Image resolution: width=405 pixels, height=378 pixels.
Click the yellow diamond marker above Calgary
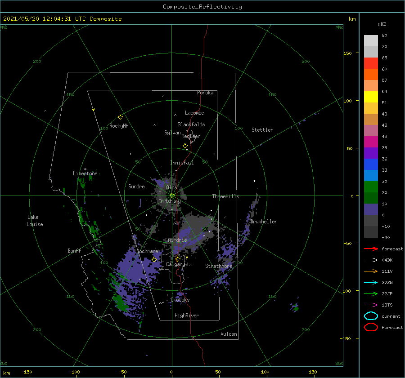(x=178, y=259)
